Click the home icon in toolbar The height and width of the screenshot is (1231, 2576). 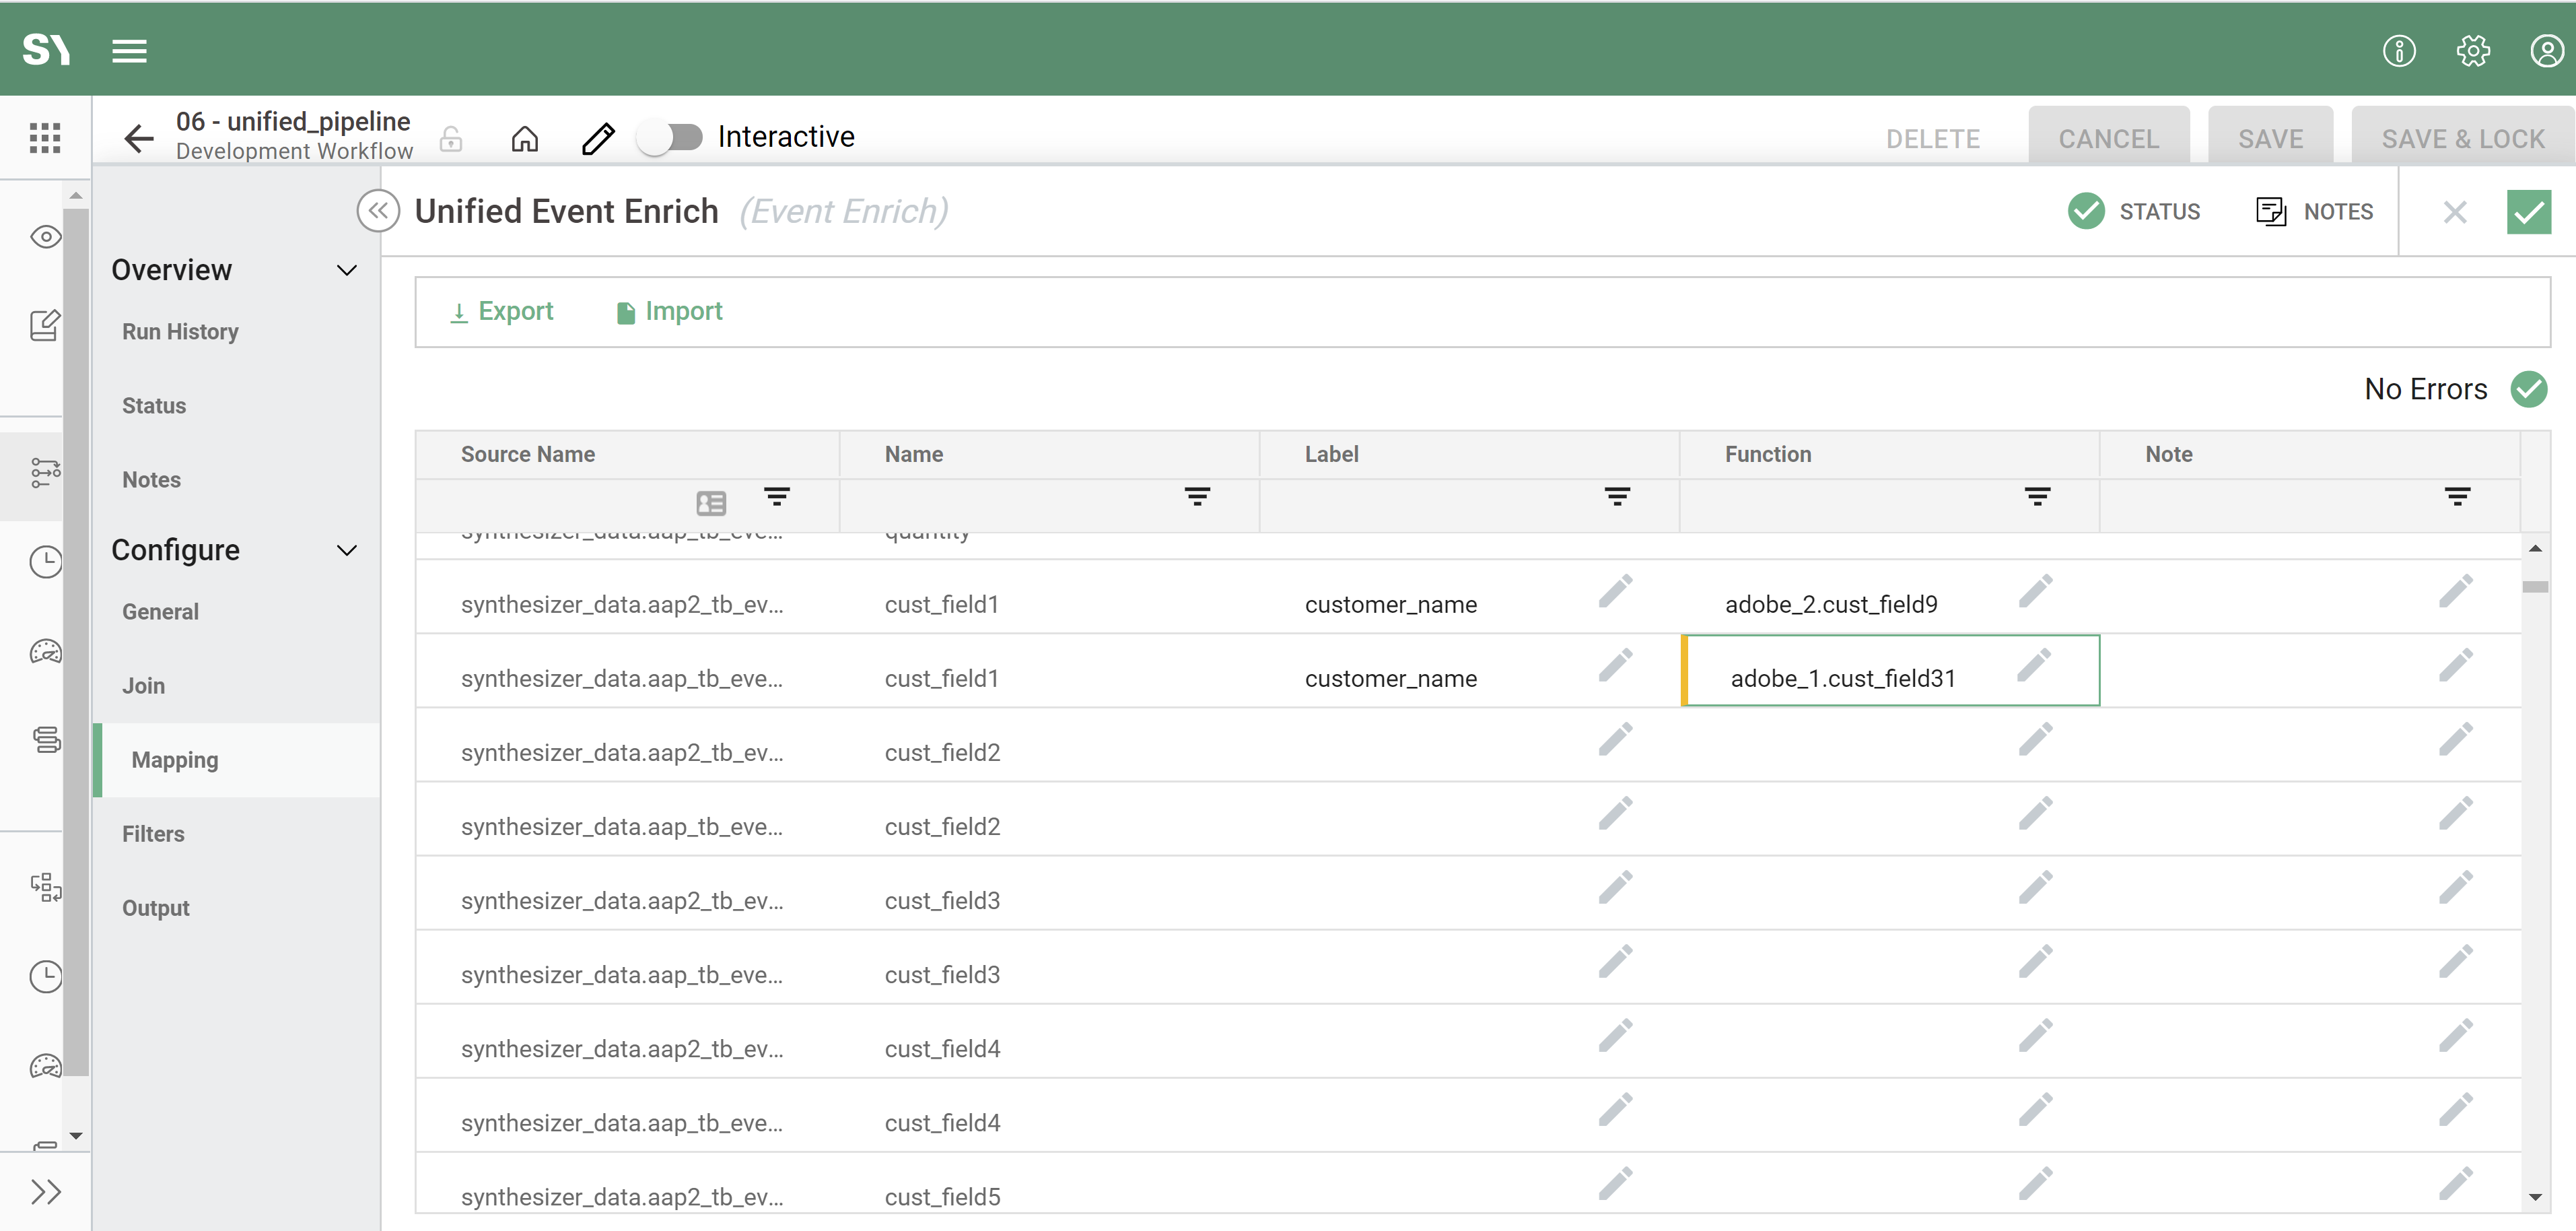(x=524, y=138)
